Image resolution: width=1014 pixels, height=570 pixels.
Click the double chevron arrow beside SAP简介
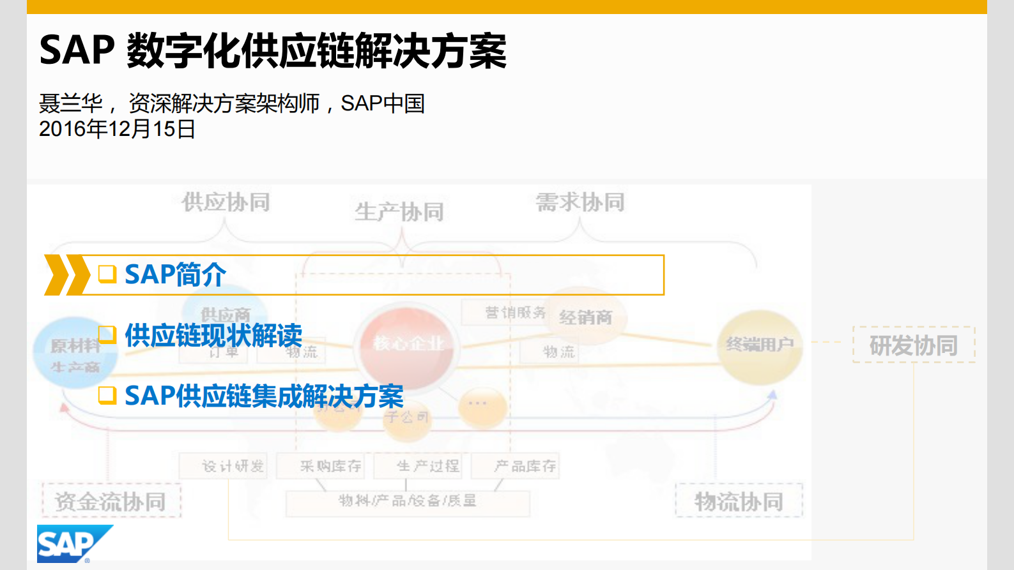coord(67,275)
